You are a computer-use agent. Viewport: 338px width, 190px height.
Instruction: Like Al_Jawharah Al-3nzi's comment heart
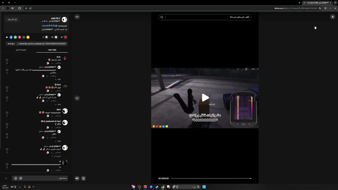[x=7, y=124]
